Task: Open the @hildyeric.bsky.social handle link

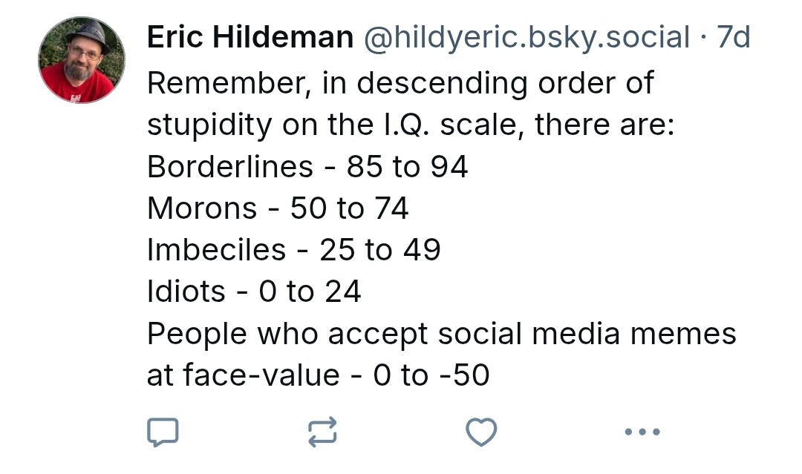Action: pos(526,37)
